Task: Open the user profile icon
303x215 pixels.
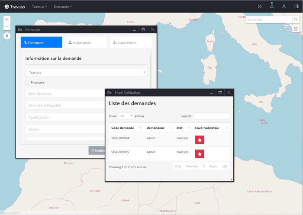Action: coord(284,6)
